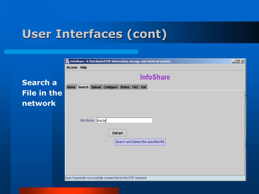
Task: Click the InfoShare purple heading
Action: pyautogui.click(x=155, y=77)
